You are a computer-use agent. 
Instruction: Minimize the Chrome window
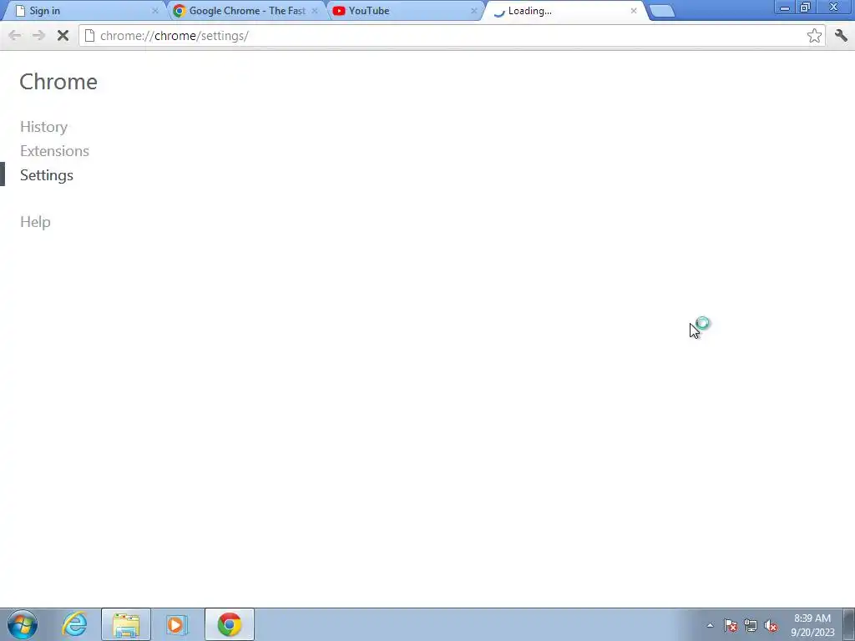[x=785, y=8]
